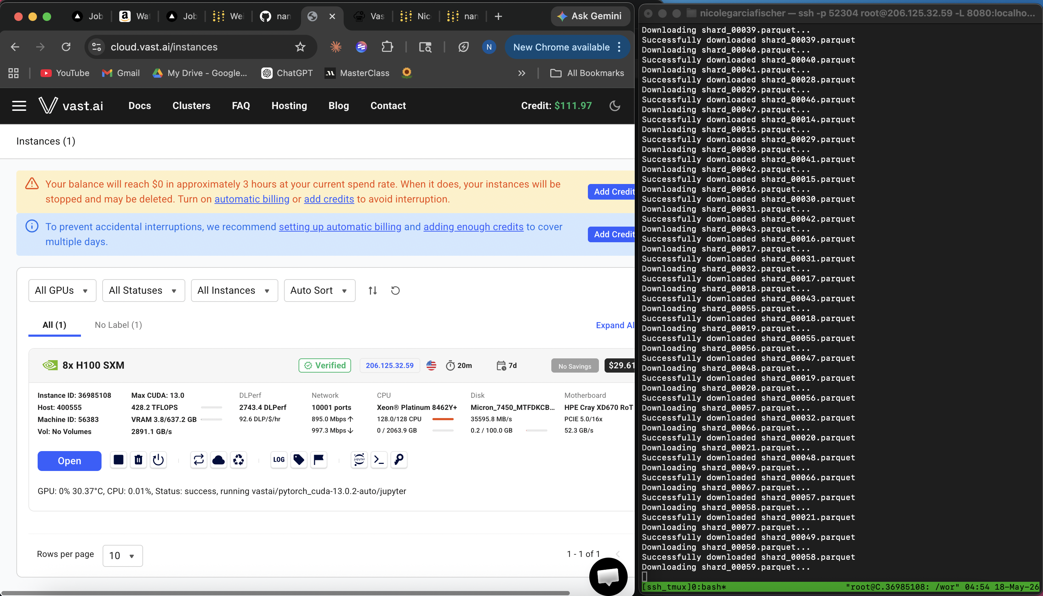The width and height of the screenshot is (1043, 596).
Task: Expand the All Instances dropdown
Action: (234, 291)
